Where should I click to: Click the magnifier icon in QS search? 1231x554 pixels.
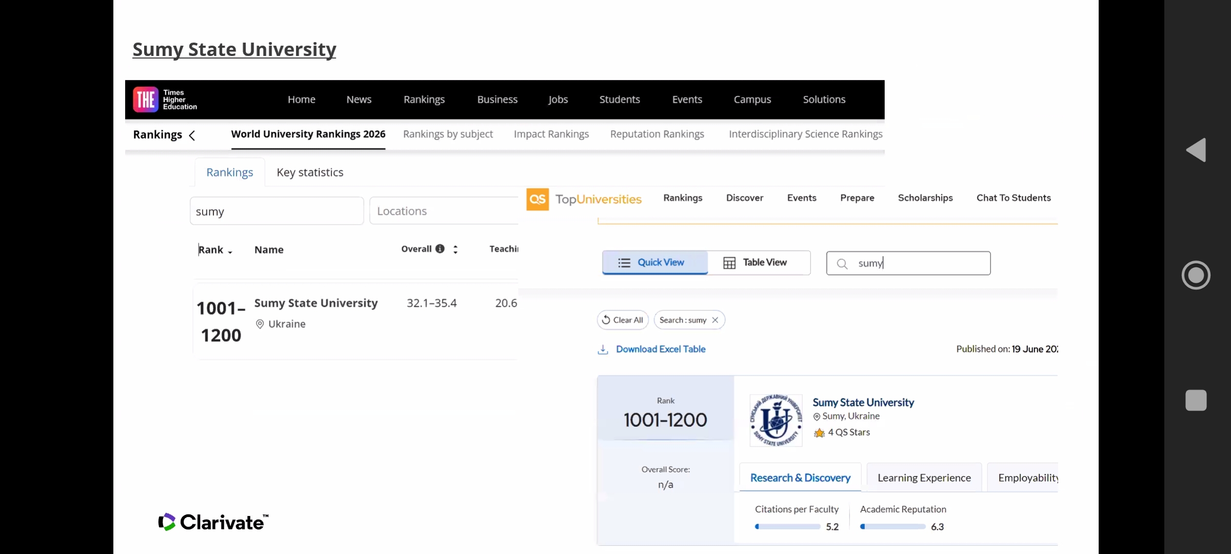click(842, 264)
